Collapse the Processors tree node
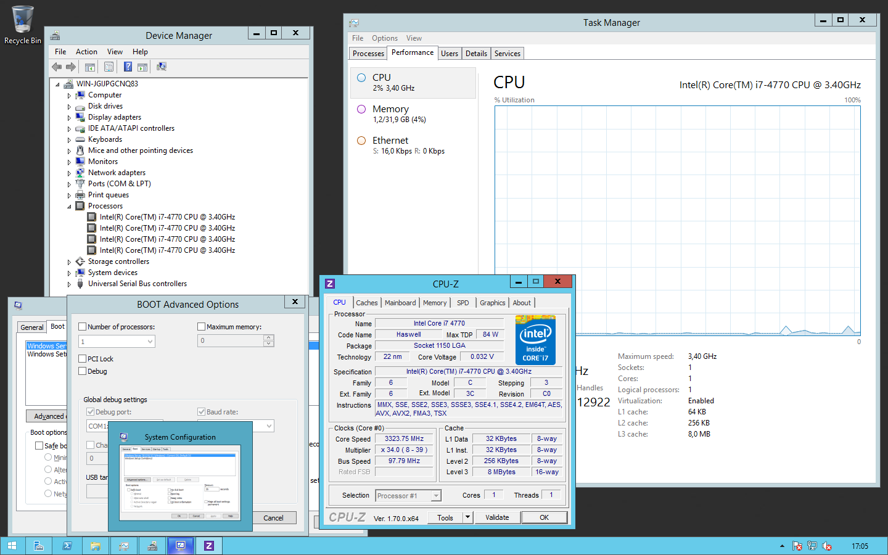The image size is (888, 555). click(x=69, y=207)
